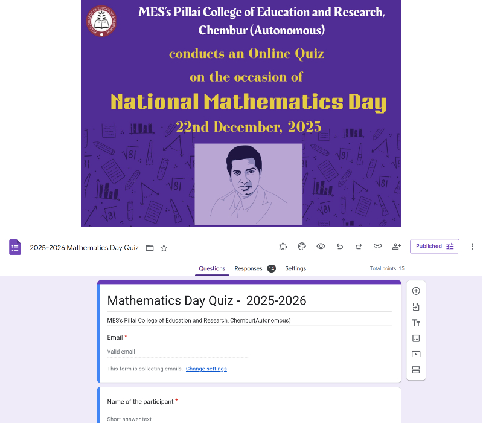This screenshot has height=423, width=483.
Task: Edit the form title Mathematics Day Quiz
Action: (206, 301)
